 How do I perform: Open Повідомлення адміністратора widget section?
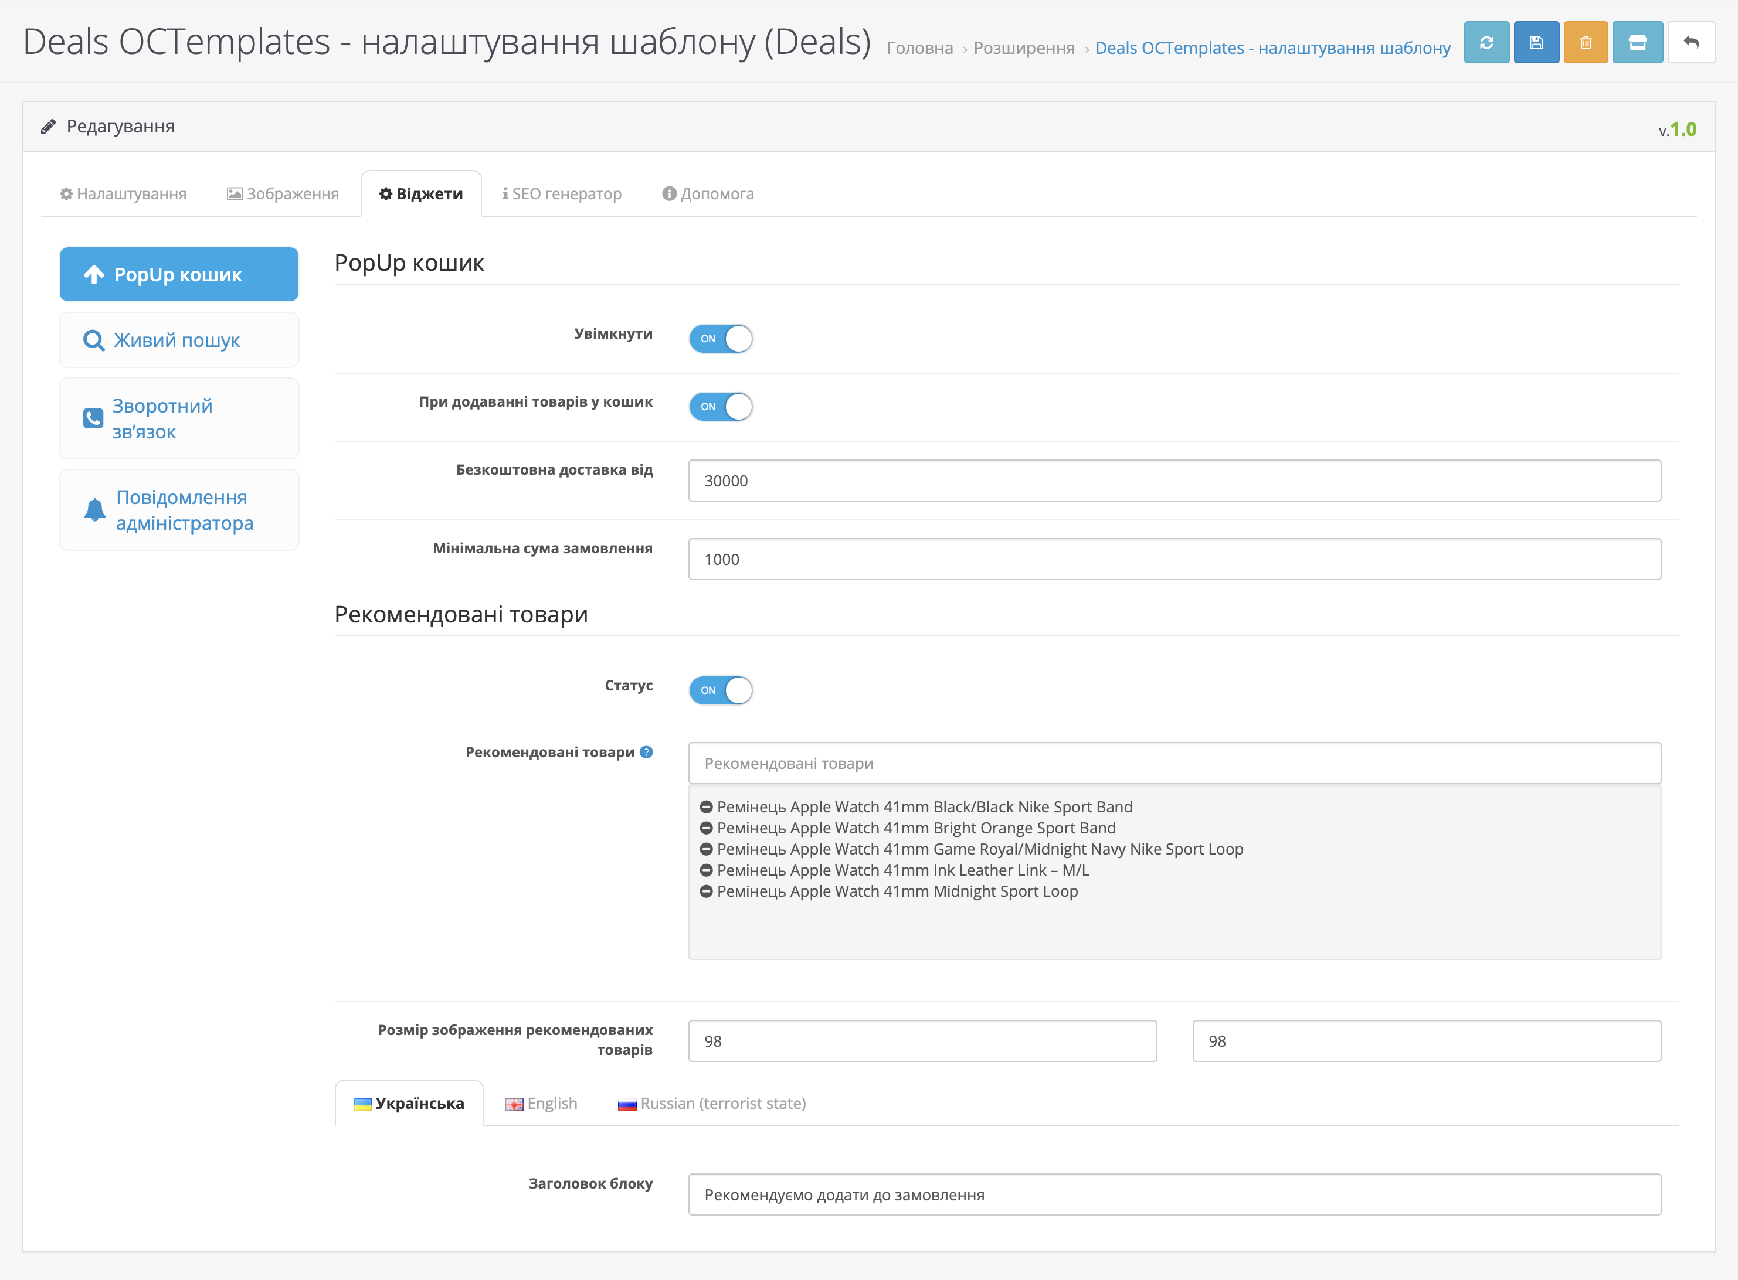click(179, 510)
